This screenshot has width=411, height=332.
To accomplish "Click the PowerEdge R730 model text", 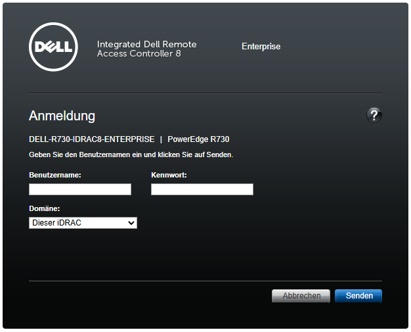I will tap(198, 139).
